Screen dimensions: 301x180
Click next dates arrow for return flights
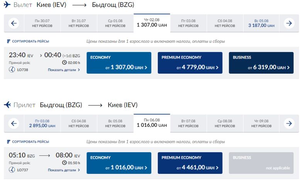point(289,123)
